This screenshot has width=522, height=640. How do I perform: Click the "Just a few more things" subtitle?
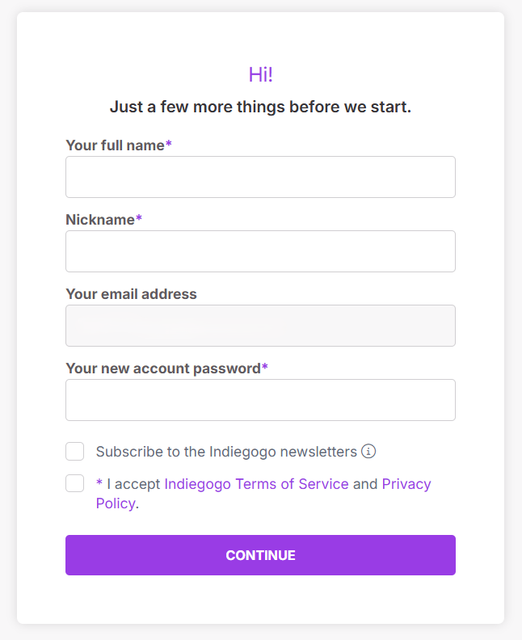click(260, 107)
